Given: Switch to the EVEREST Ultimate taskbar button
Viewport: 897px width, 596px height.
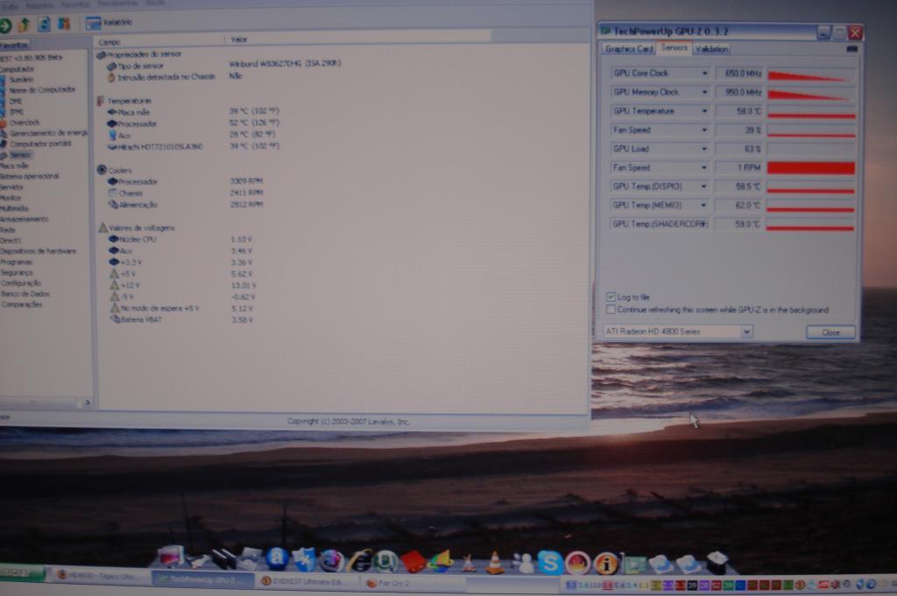Looking at the screenshot, I should [307, 582].
